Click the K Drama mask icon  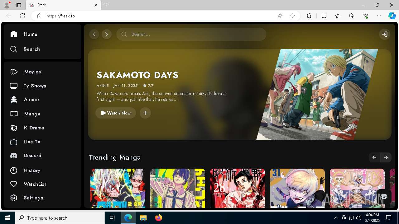(14, 128)
